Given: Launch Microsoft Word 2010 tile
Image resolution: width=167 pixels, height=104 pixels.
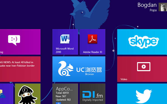Looking at the screenshot, I should click(65, 42).
